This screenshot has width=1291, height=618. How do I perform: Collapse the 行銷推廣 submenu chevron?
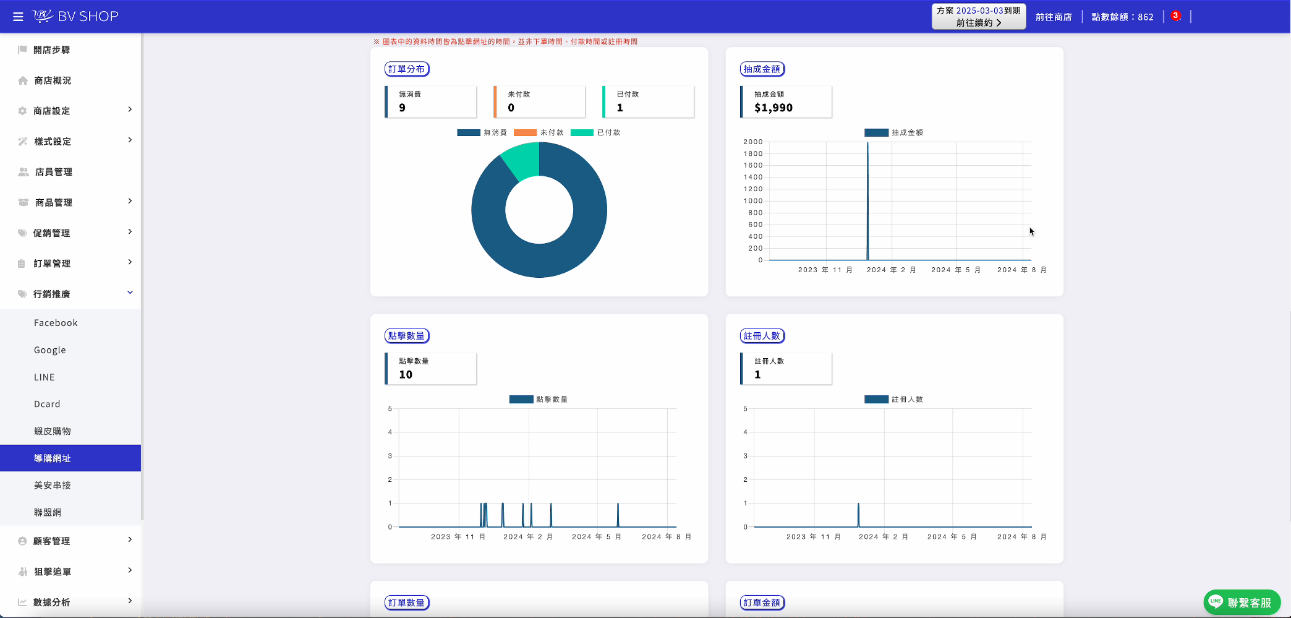click(130, 293)
